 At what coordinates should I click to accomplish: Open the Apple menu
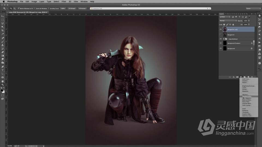pyautogui.click(x=4, y=2)
